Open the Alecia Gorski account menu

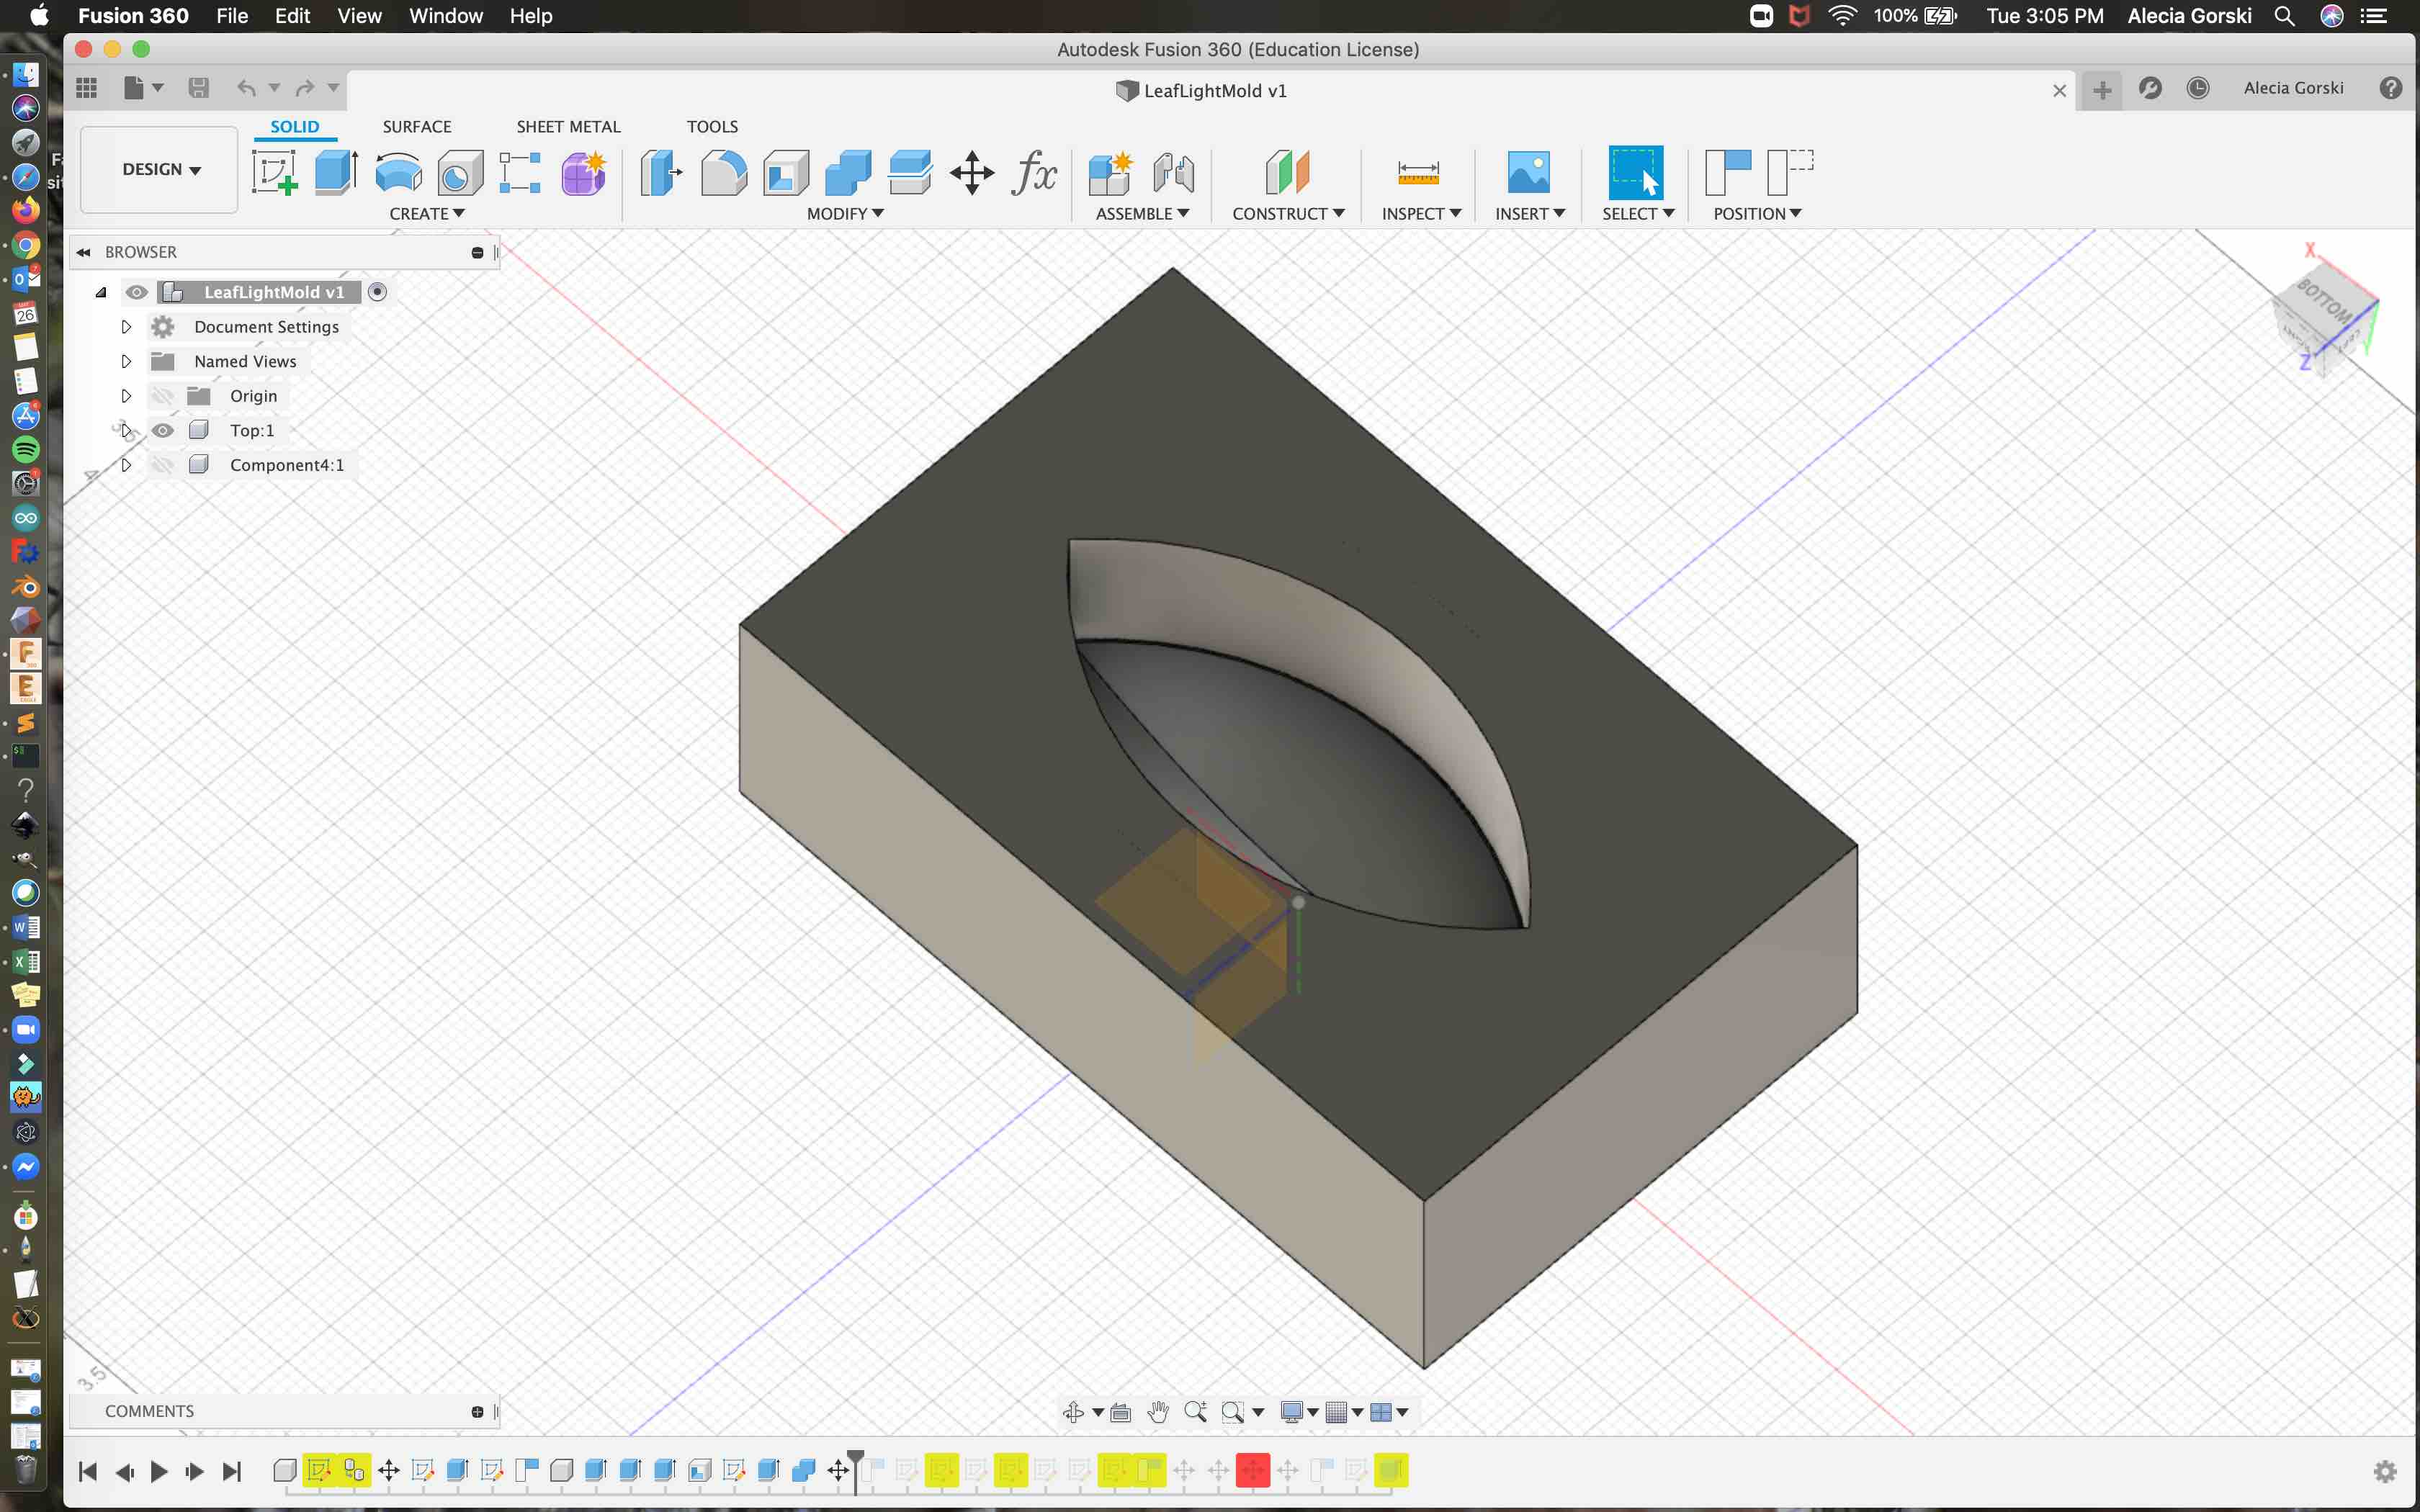pos(2293,88)
